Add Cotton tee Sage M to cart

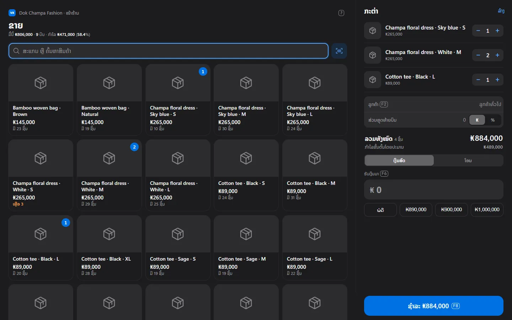246,248
